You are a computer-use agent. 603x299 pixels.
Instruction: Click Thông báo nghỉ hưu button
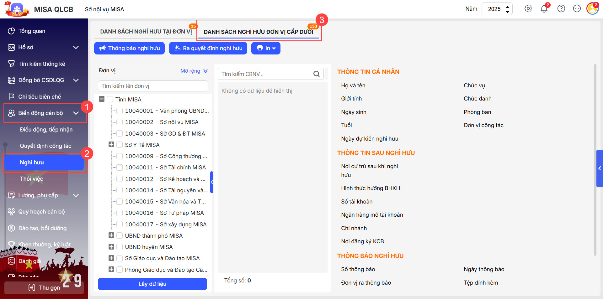click(x=129, y=48)
